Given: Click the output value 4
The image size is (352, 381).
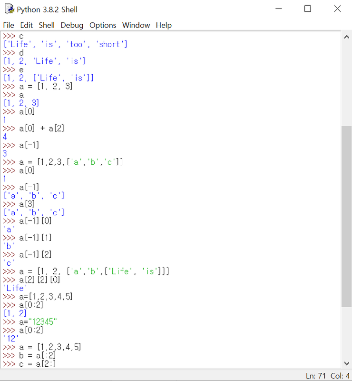Looking at the screenshot, I should pyautogui.click(x=5, y=137).
